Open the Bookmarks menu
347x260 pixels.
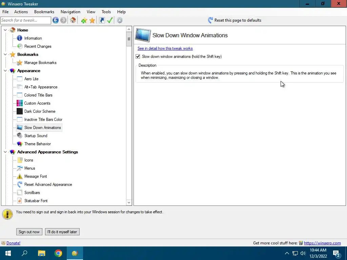[44, 12]
